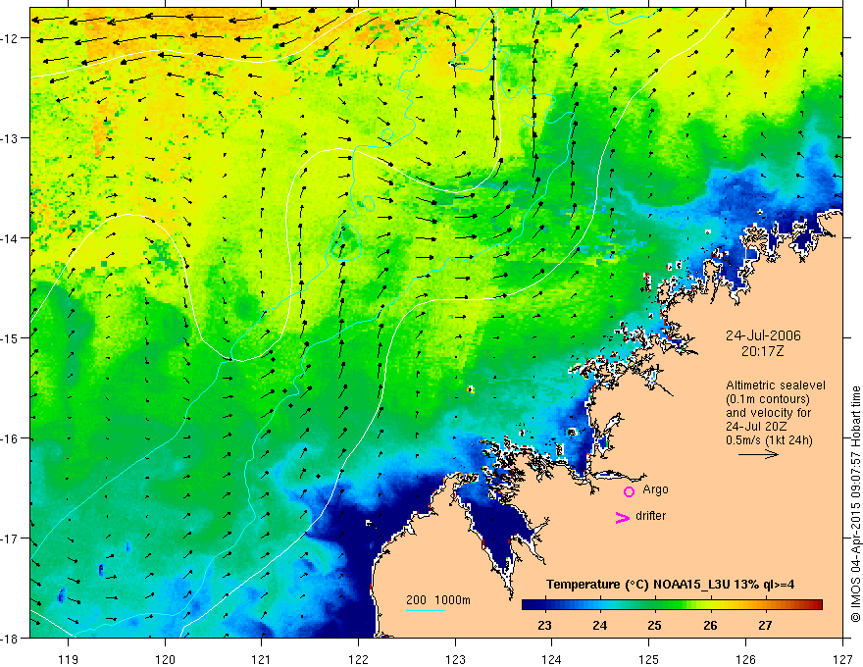Click the '20:17Z' time text
Screen dimensions: 863x667
coord(762,351)
